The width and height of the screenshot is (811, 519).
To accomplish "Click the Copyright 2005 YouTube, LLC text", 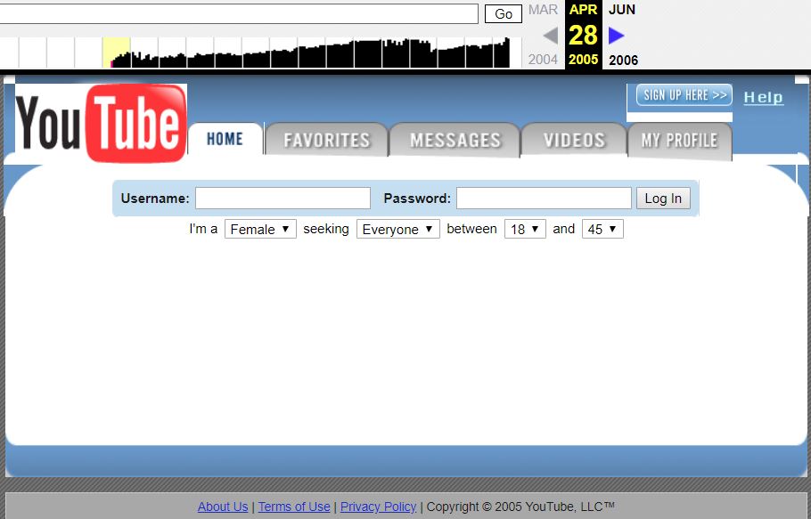I will [x=520, y=507].
